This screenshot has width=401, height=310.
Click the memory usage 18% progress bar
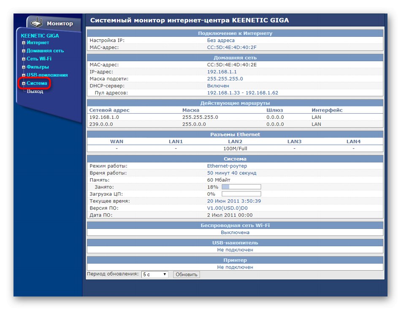(241, 187)
